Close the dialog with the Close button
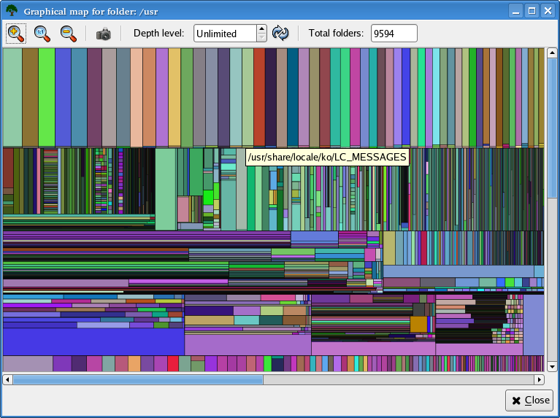This screenshot has height=418, width=560. pos(529,400)
